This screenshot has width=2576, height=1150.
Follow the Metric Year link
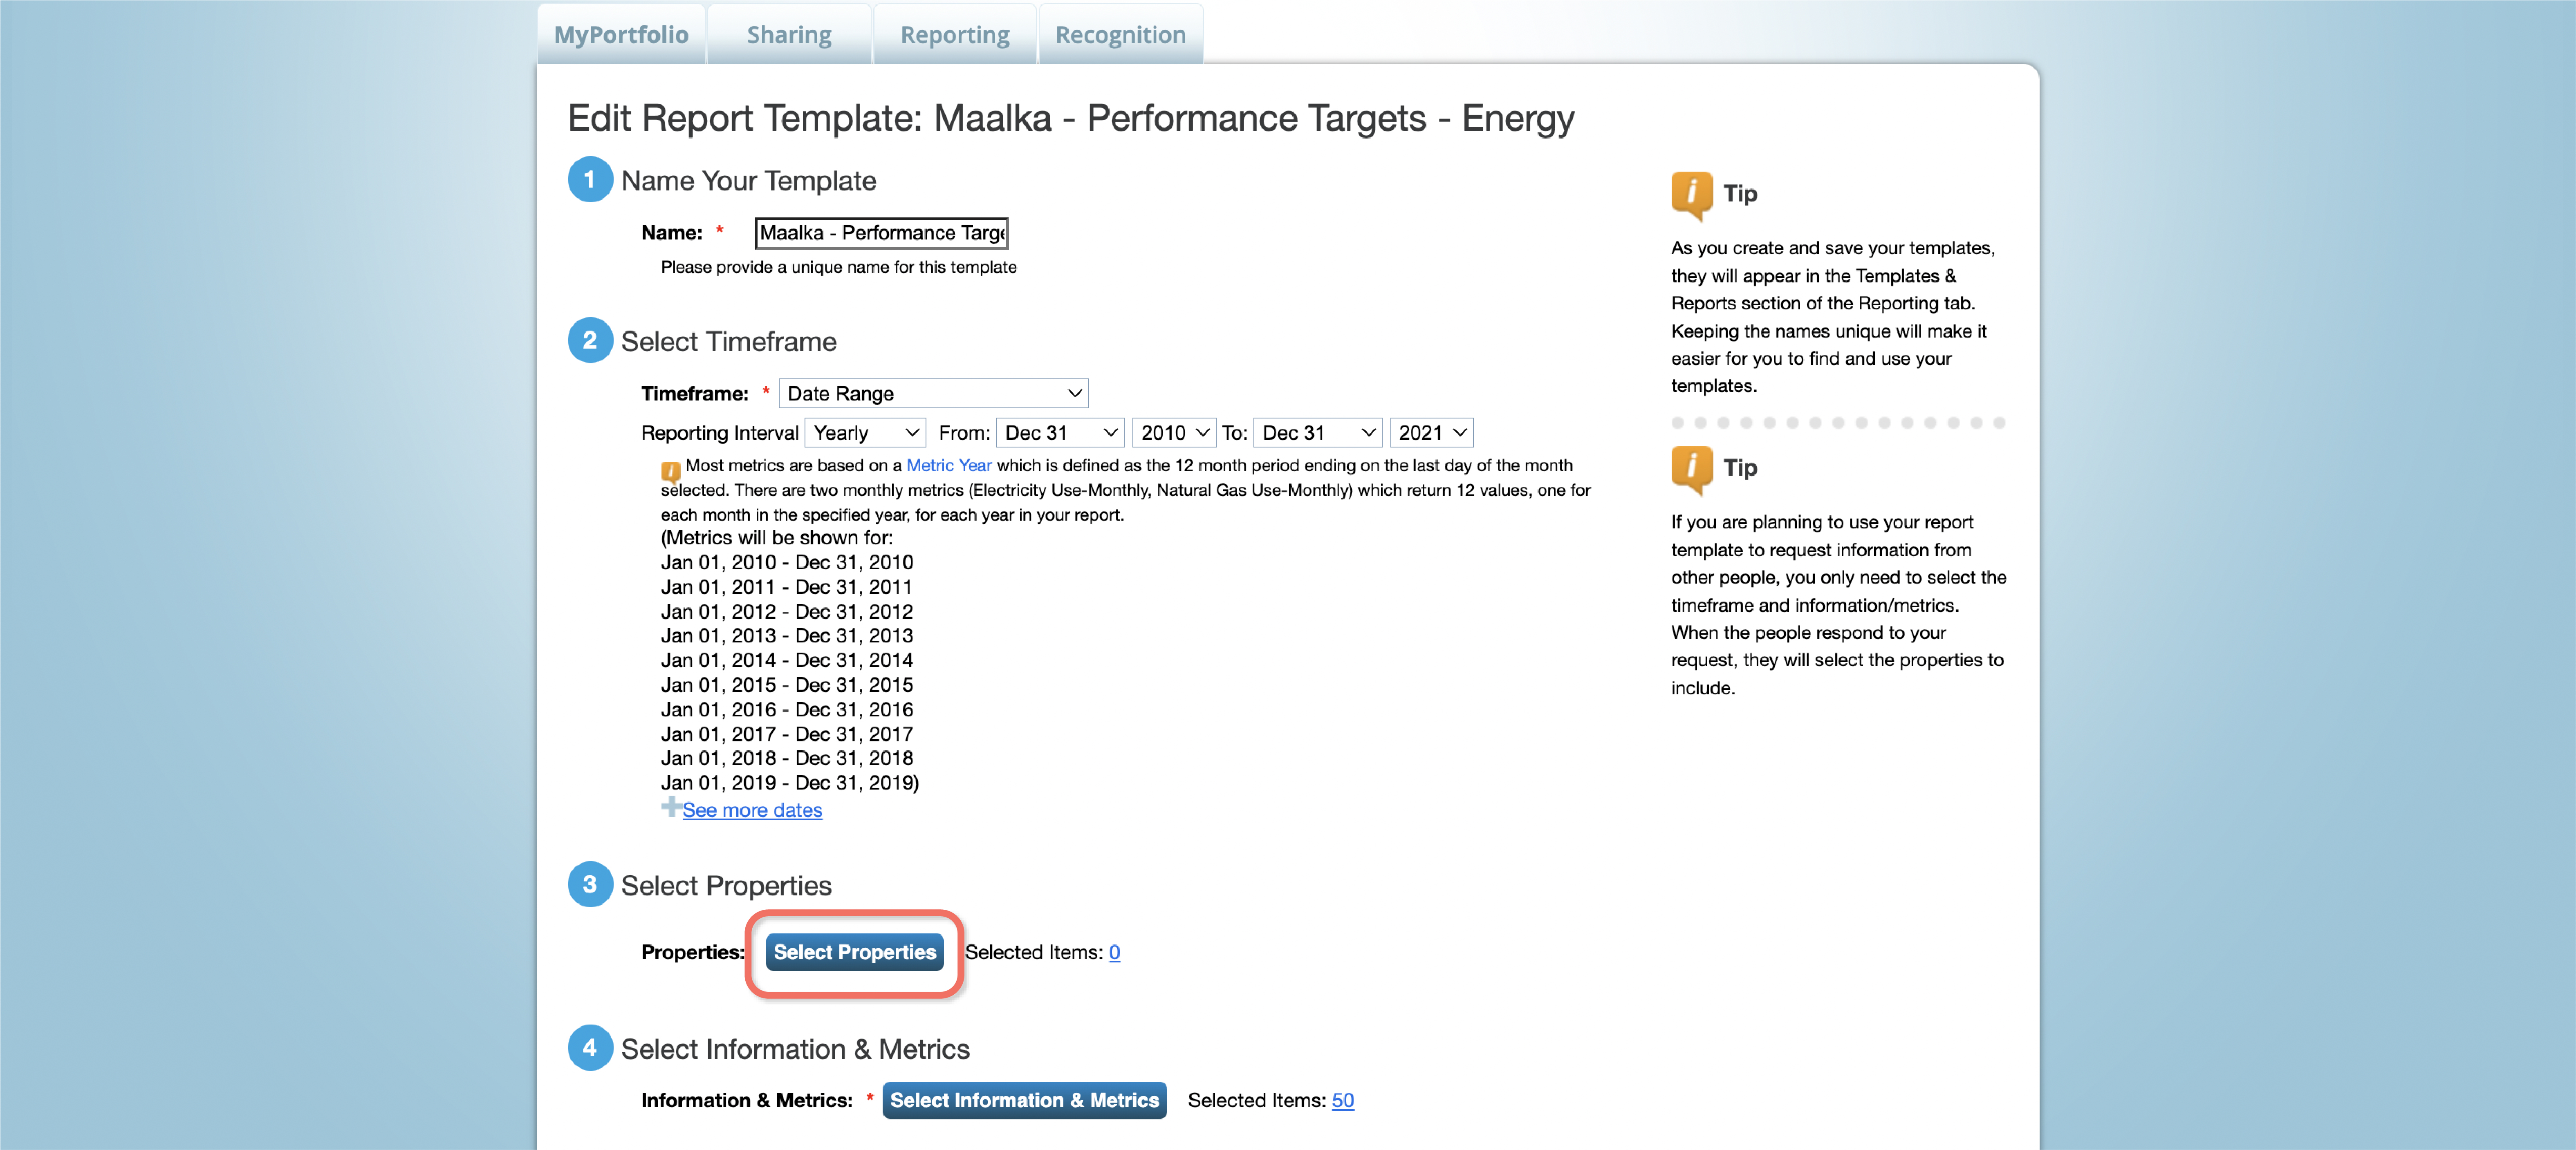[x=948, y=465]
